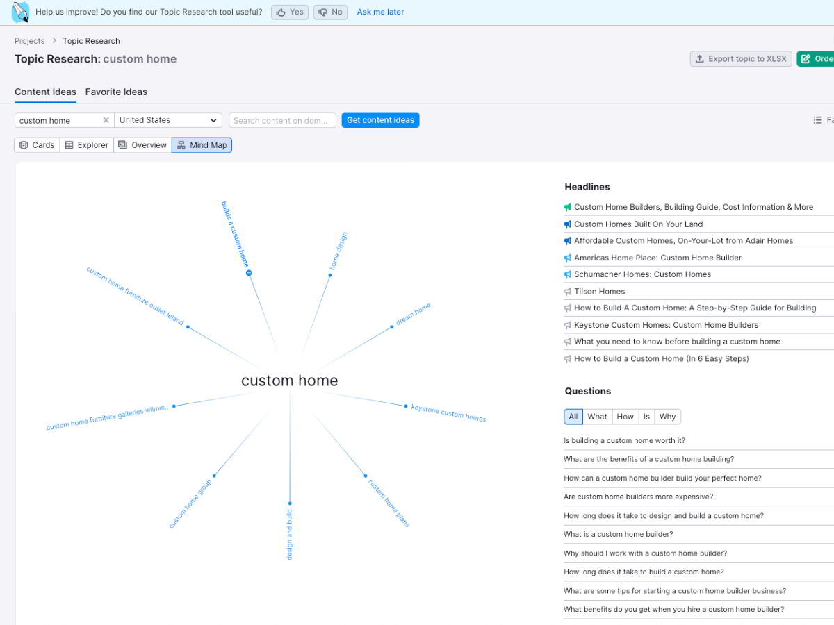
Task: Click megaphone icon beside What you need to know headline
Action: coord(568,342)
